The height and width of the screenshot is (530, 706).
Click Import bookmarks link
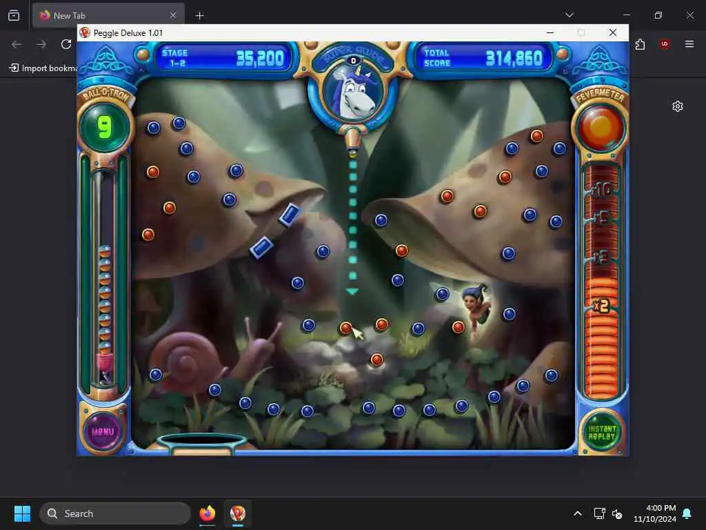point(43,68)
